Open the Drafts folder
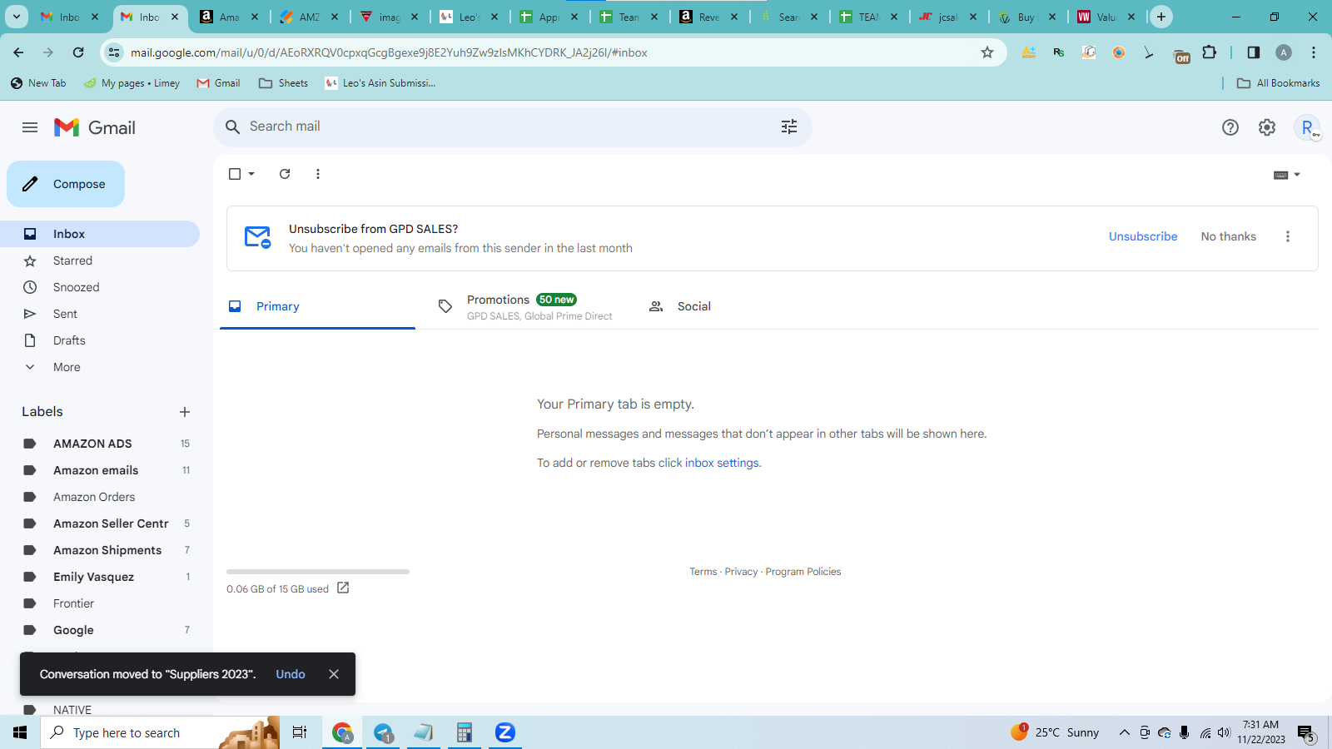 coord(100,340)
